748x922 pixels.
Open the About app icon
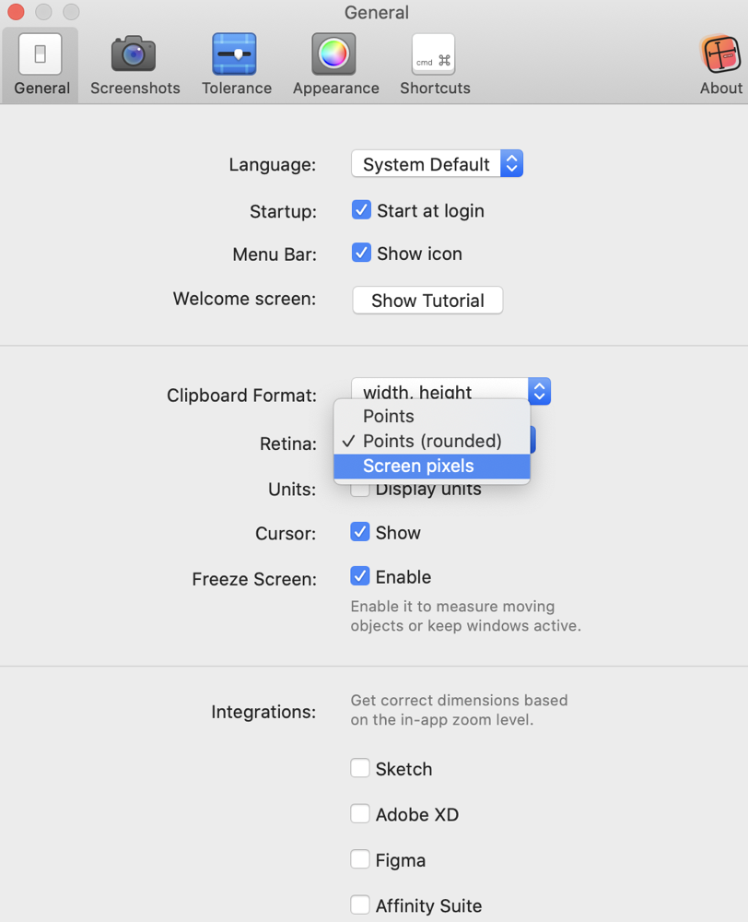[x=720, y=65]
